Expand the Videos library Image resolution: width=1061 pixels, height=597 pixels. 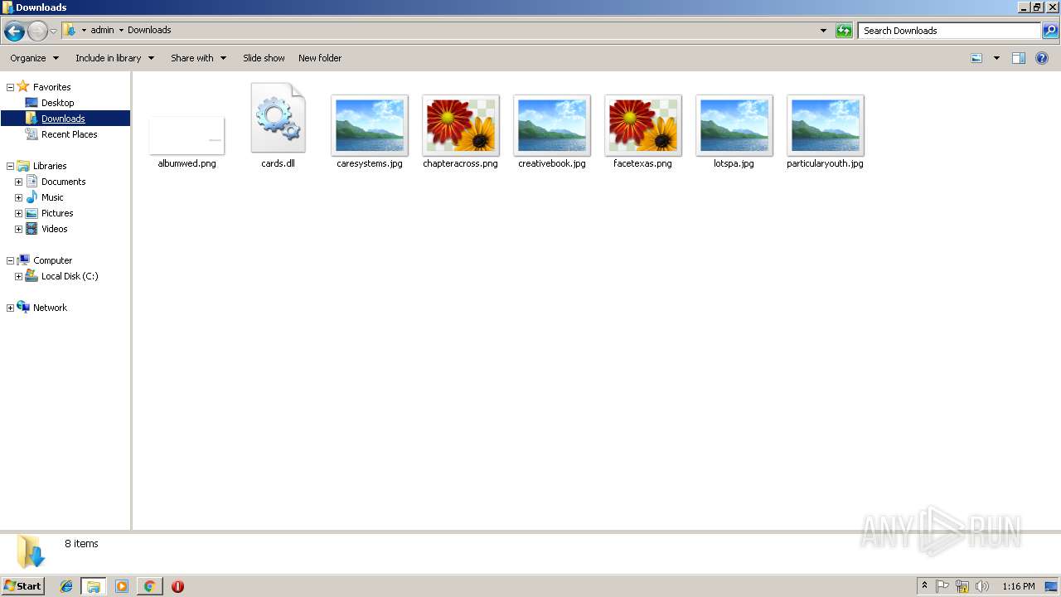point(18,229)
